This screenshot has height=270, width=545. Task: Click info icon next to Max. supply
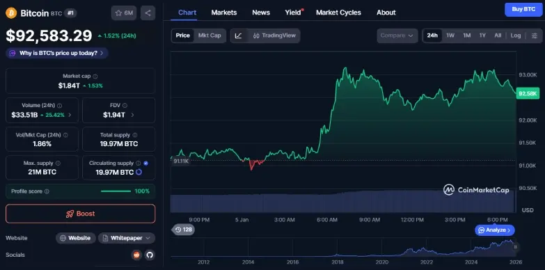coord(58,163)
